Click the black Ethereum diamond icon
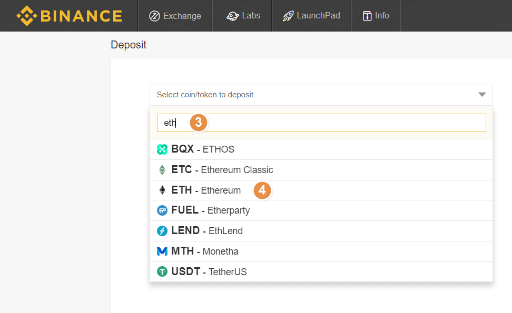The image size is (512, 313). (162, 190)
